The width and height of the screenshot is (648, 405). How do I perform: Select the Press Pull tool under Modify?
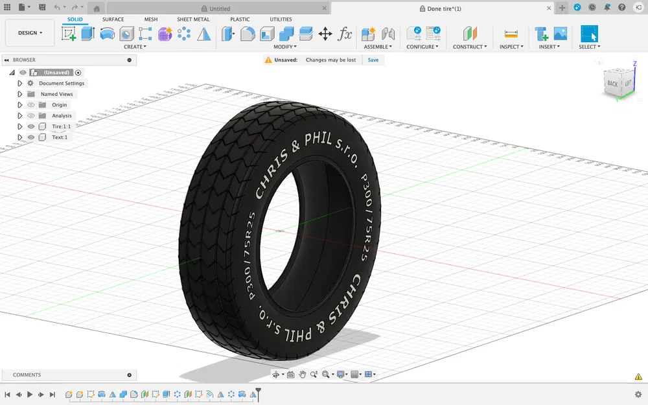coord(226,34)
